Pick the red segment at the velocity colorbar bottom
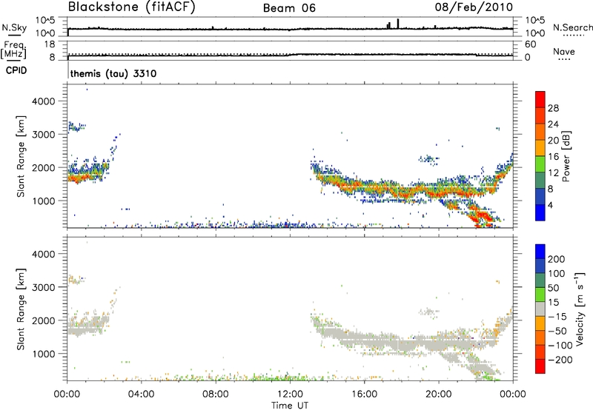The width and height of the screenshot is (593, 410). coord(540,366)
